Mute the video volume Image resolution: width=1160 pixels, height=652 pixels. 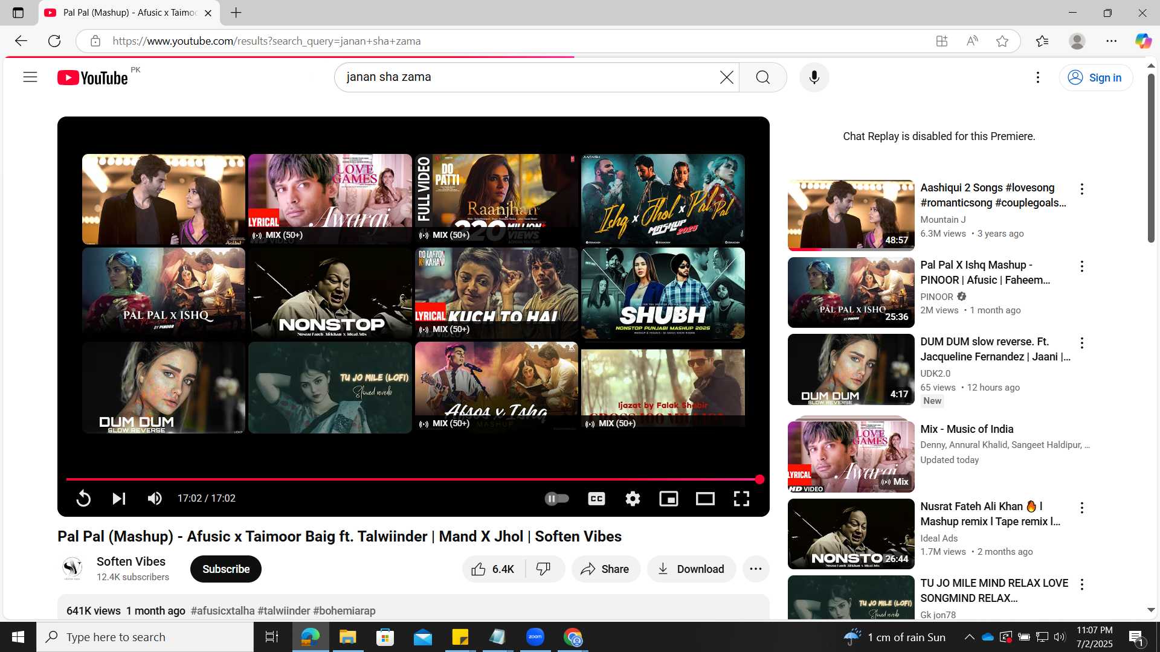[x=155, y=499]
